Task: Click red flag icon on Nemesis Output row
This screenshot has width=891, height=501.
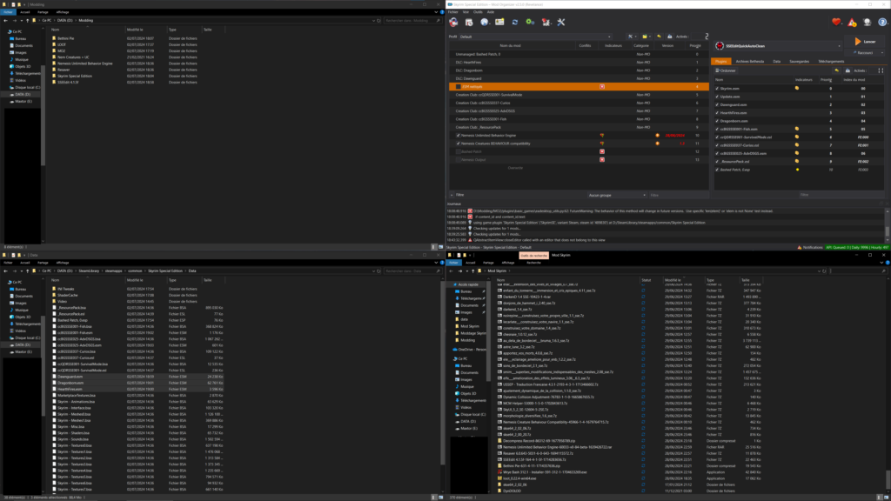Action: click(602, 160)
